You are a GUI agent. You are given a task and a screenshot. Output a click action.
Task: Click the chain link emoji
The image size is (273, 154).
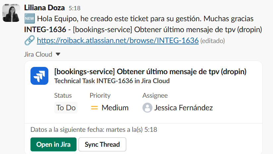(x=29, y=40)
